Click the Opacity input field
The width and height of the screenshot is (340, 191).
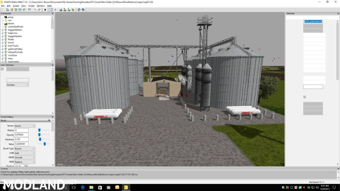pyautogui.click(x=21, y=135)
